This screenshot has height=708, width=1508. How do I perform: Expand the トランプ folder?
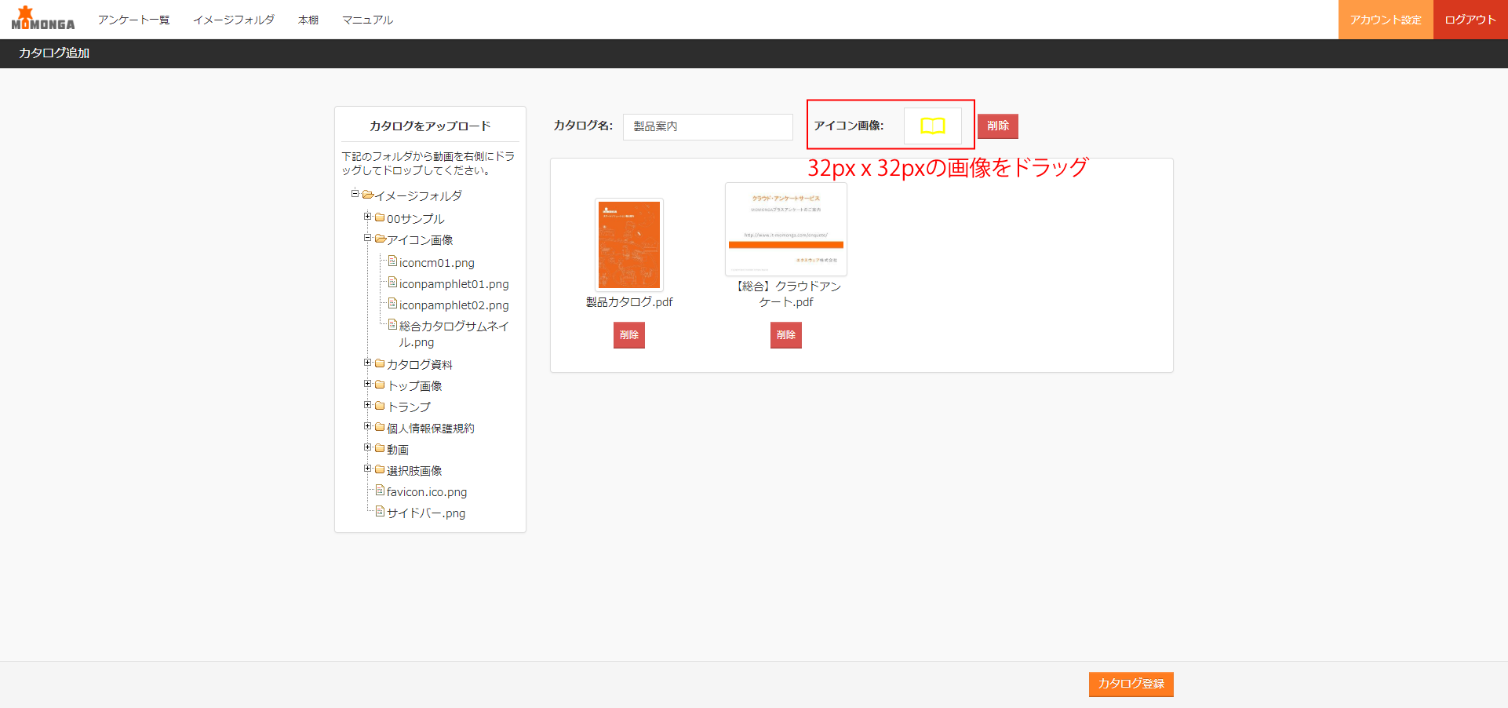pyautogui.click(x=367, y=404)
